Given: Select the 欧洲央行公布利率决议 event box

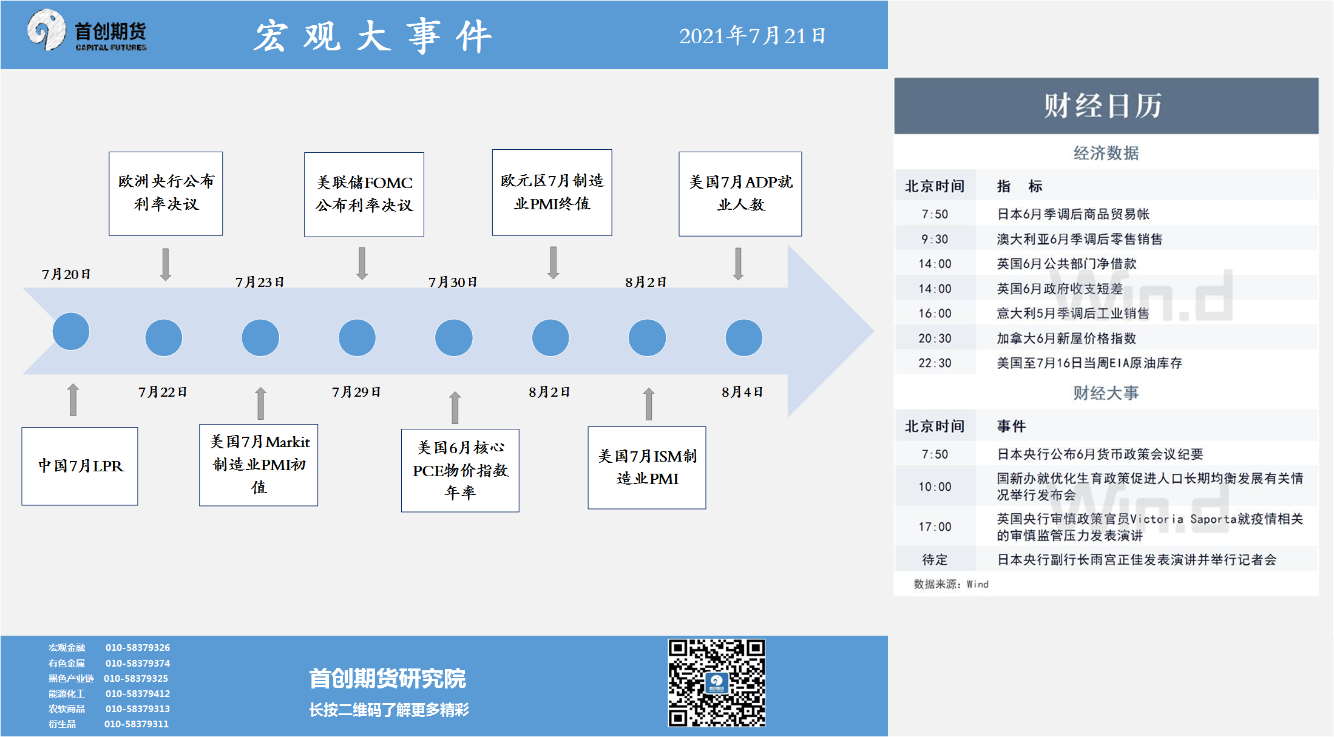Looking at the screenshot, I should tap(166, 194).
